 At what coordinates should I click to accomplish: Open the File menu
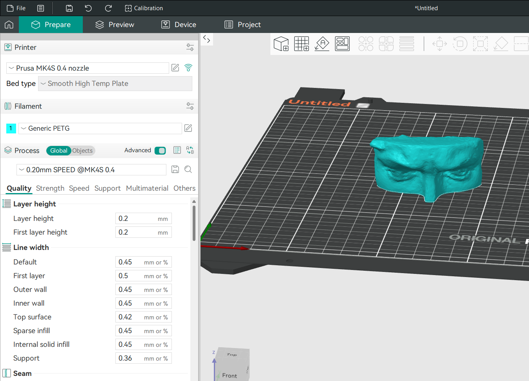pyautogui.click(x=16, y=8)
